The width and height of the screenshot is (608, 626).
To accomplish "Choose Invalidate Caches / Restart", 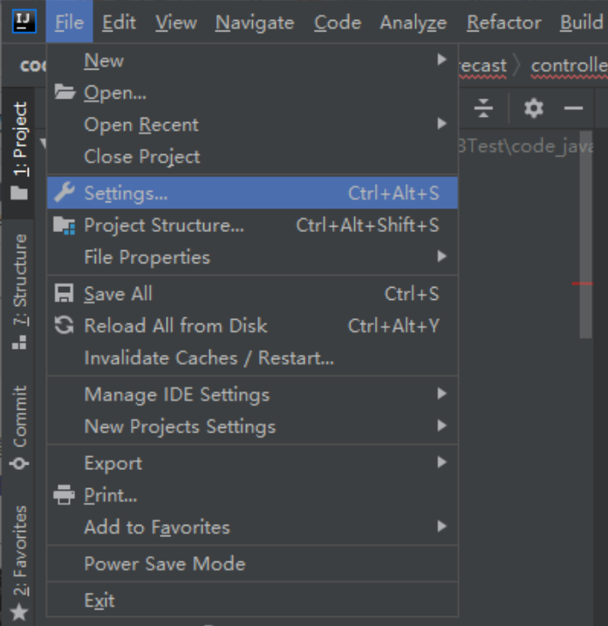I will click(x=208, y=358).
